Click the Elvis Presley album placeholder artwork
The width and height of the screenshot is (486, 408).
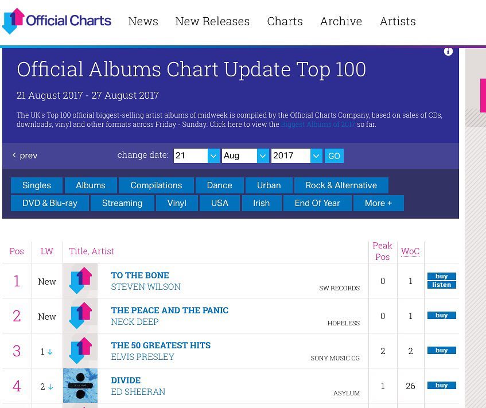click(x=80, y=351)
